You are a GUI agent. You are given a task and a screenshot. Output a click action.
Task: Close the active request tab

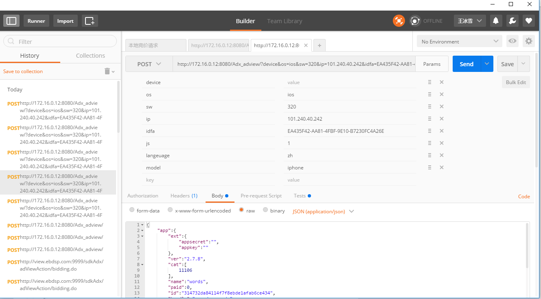(306, 45)
